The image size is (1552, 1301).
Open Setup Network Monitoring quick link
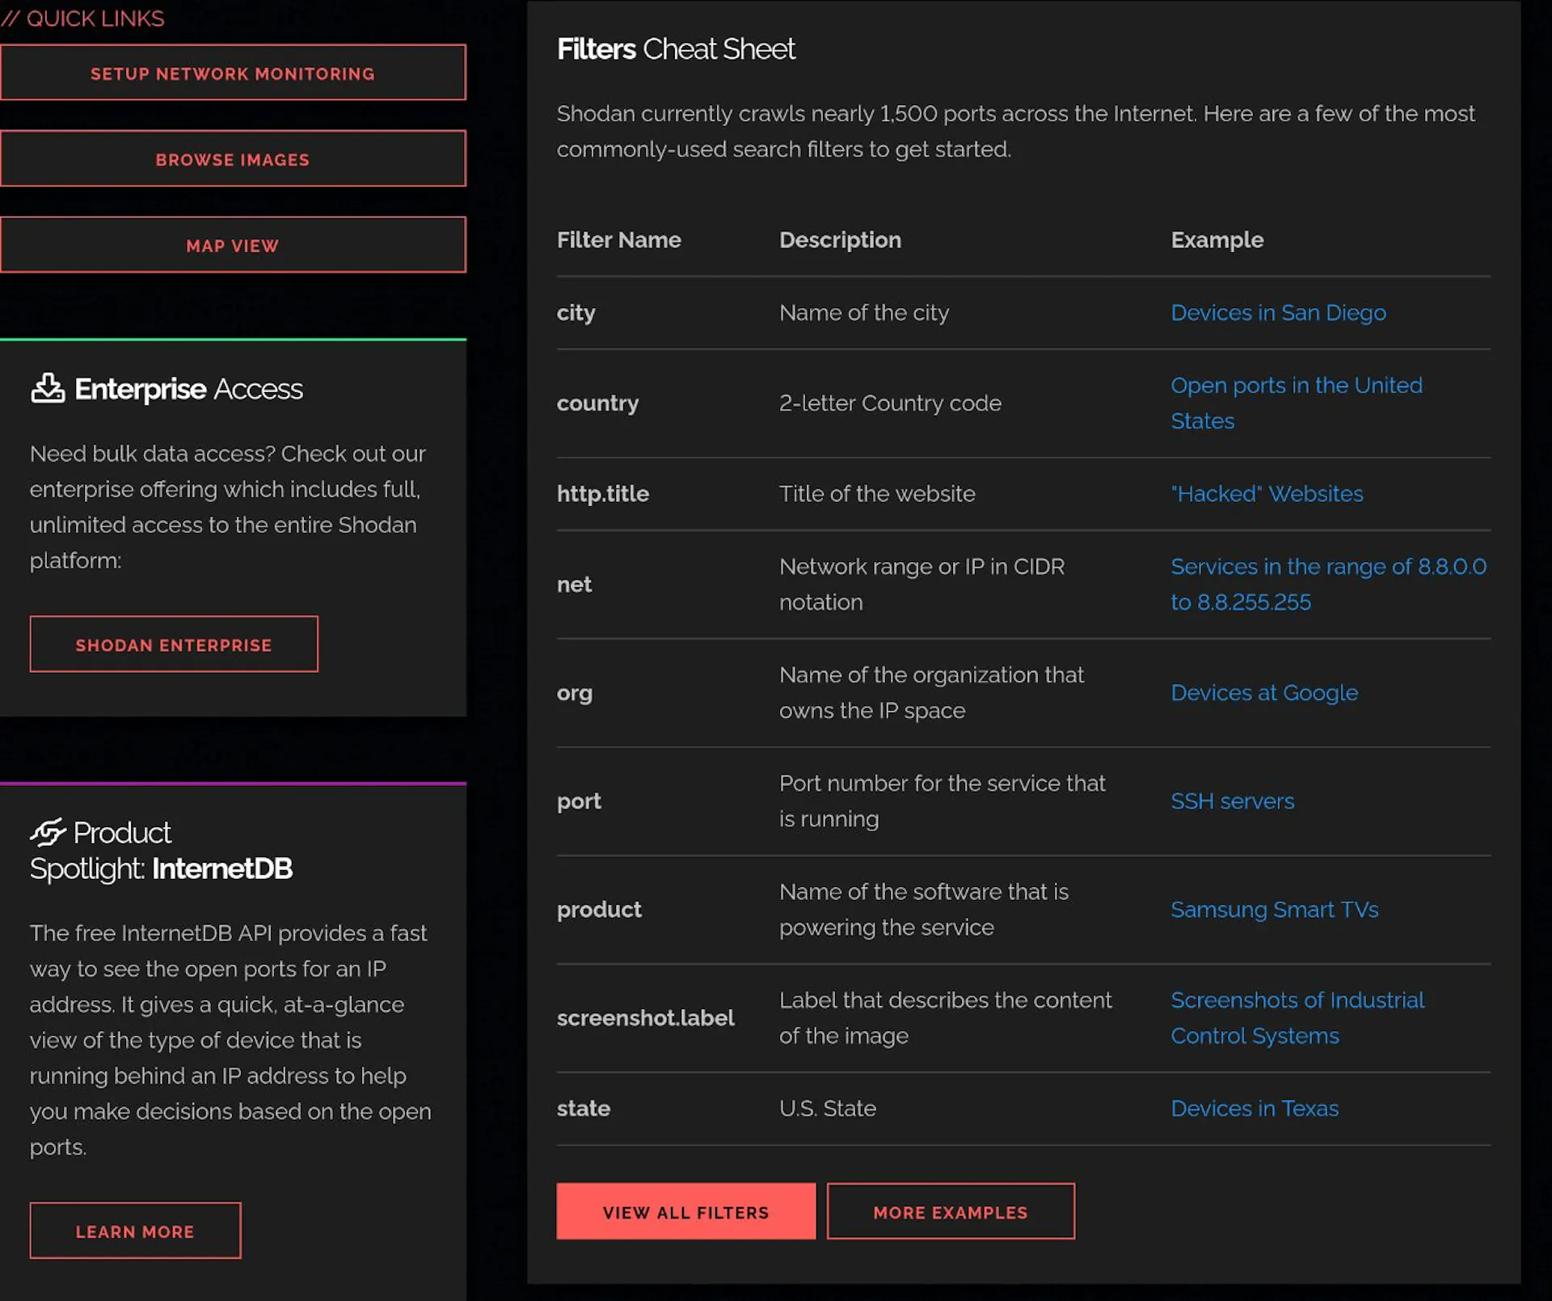[233, 73]
